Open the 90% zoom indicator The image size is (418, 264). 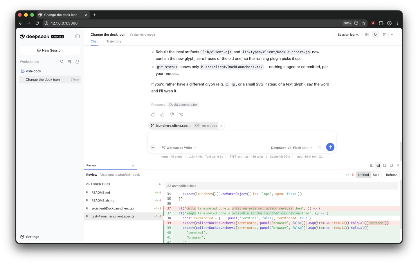(x=347, y=23)
